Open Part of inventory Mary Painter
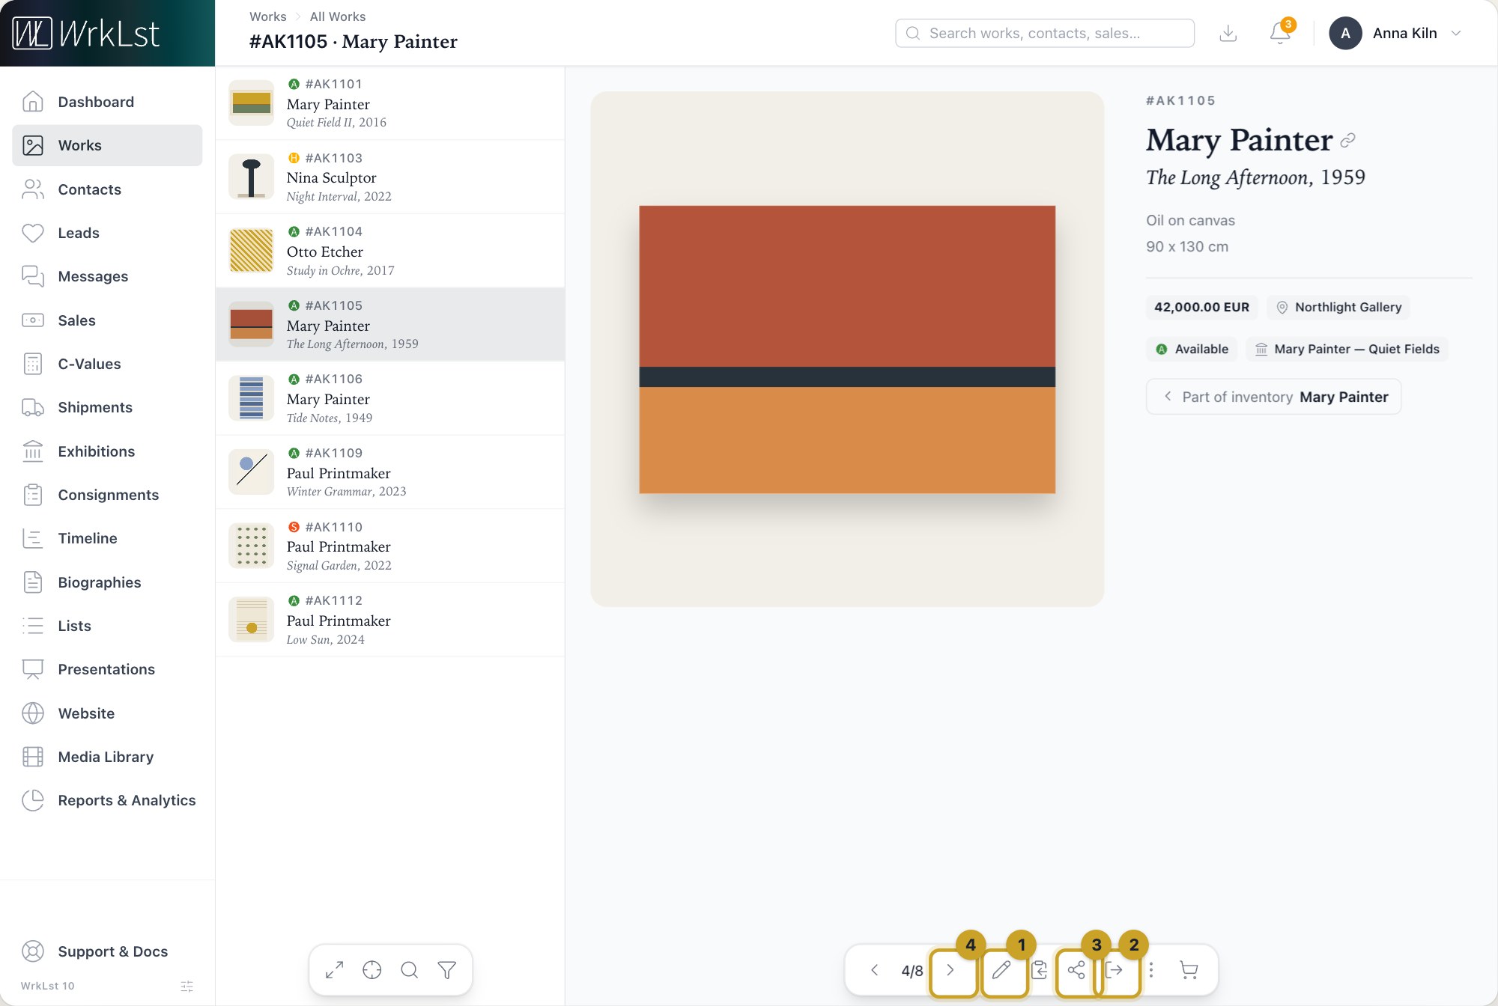The width and height of the screenshot is (1498, 1006). pyautogui.click(x=1273, y=397)
